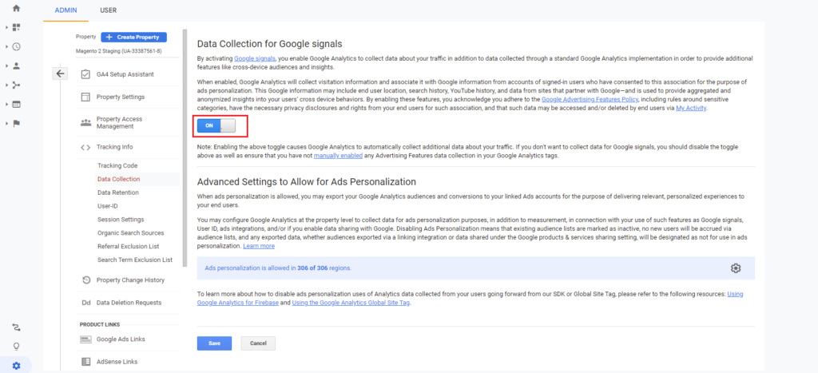The height and width of the screenshot is (373, 818).
Task: Click the GA4 Setup Assistant checkbox icon
Action: click(85, 74)
